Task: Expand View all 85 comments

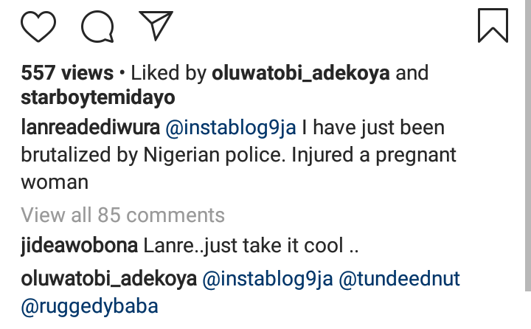Action: 122,215
